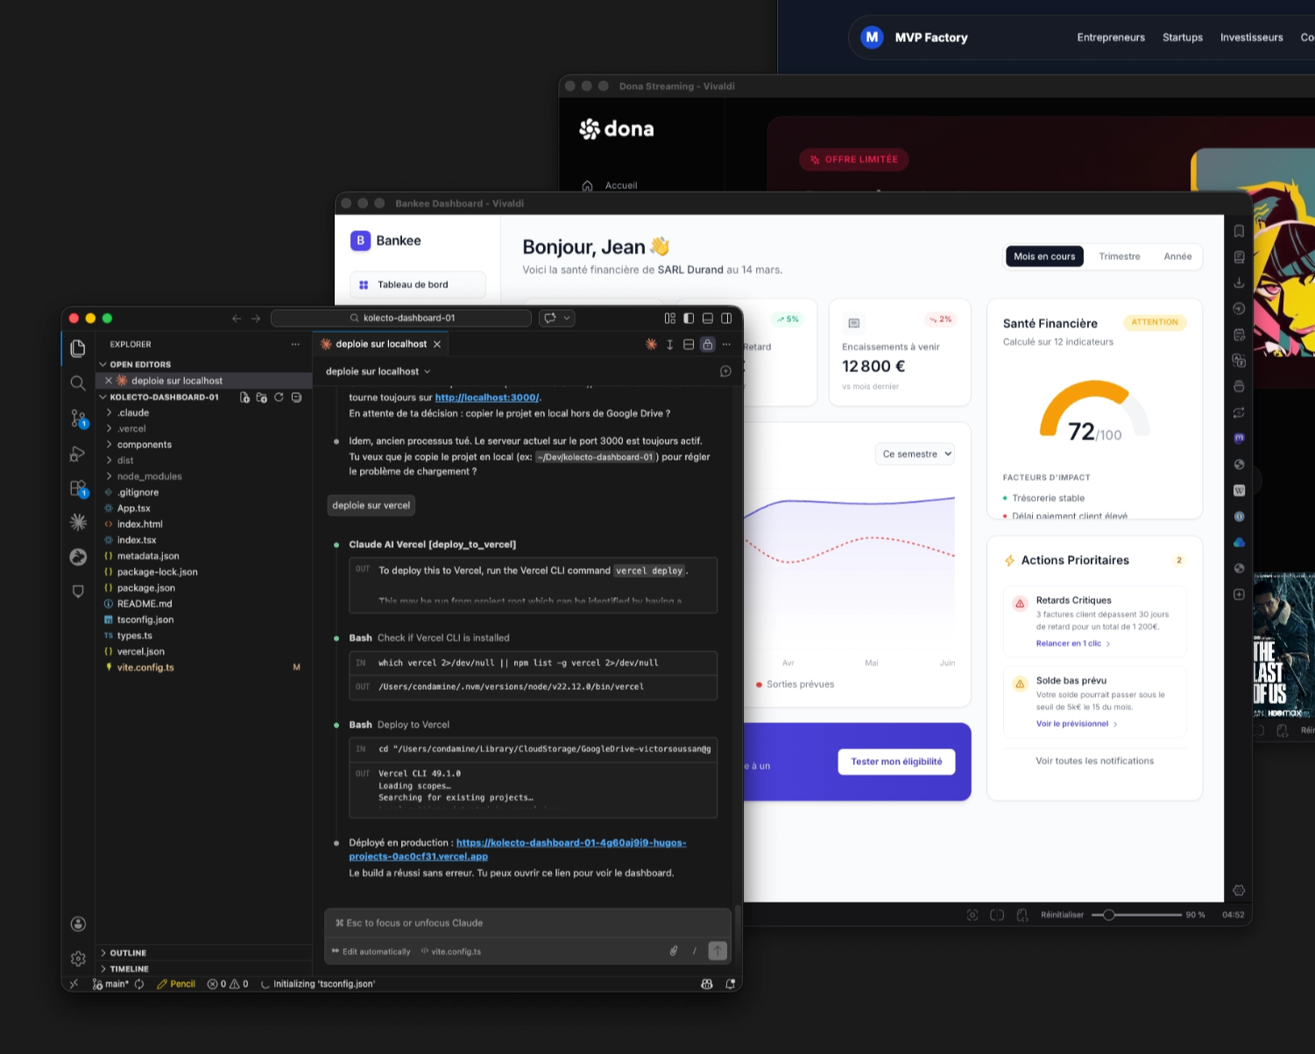Open Vivaldi bookmarks panel icon
The image size is (1315, 1054).
pyautogui.click(x=1239, y=231)
